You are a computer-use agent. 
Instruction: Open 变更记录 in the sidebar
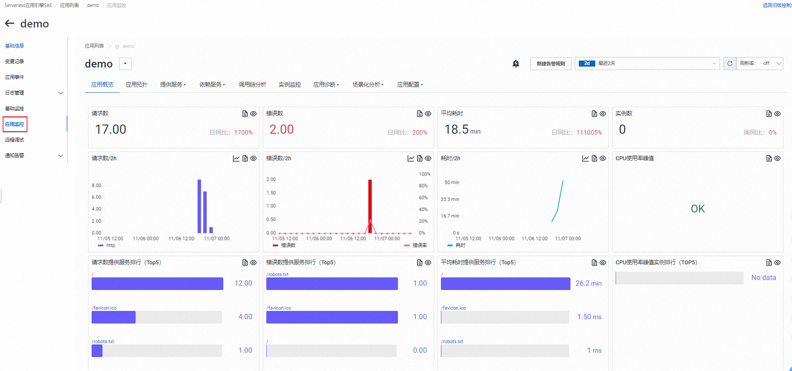pyautogui.click(x=14, y=61)
